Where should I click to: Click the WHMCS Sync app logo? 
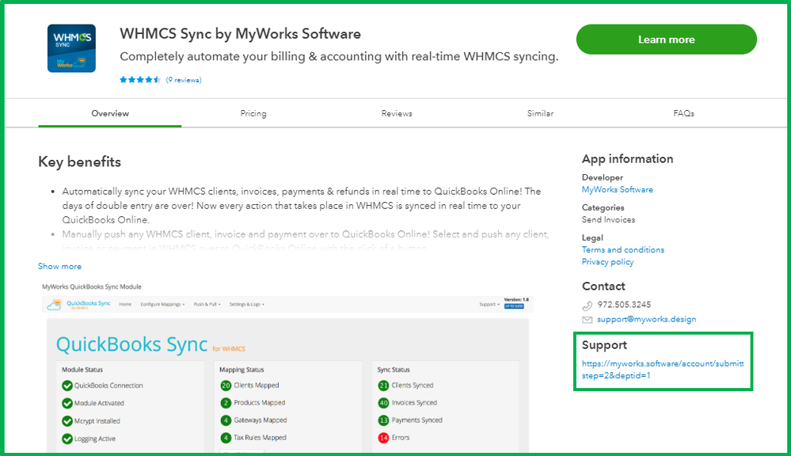tap(71, 48)
